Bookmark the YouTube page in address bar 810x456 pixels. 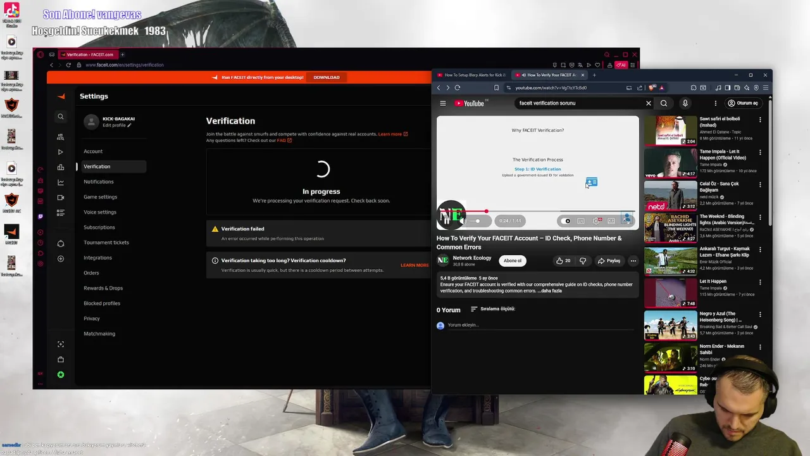click(x=497, y=88)
